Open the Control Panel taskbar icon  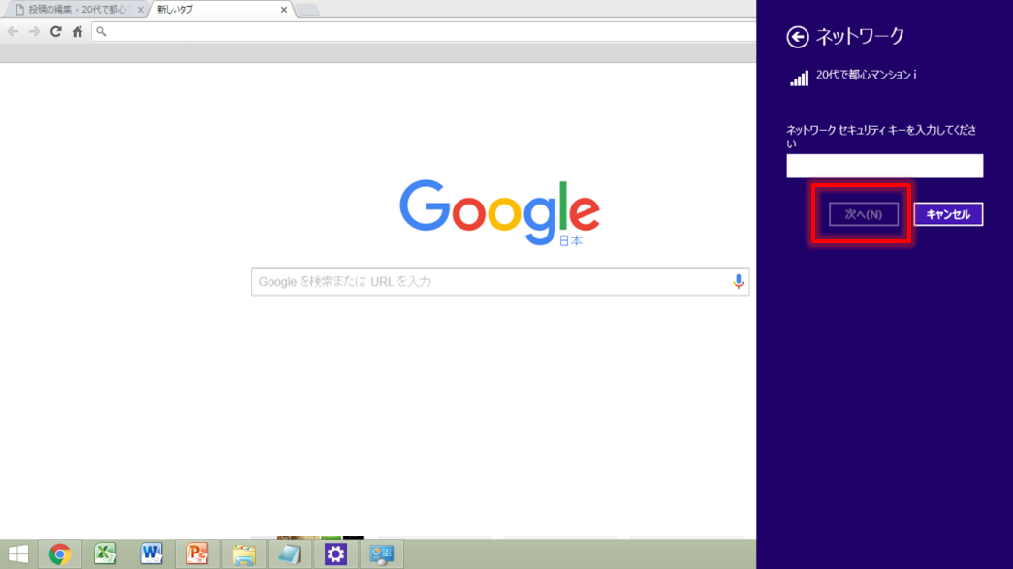[x=382, y=553]
